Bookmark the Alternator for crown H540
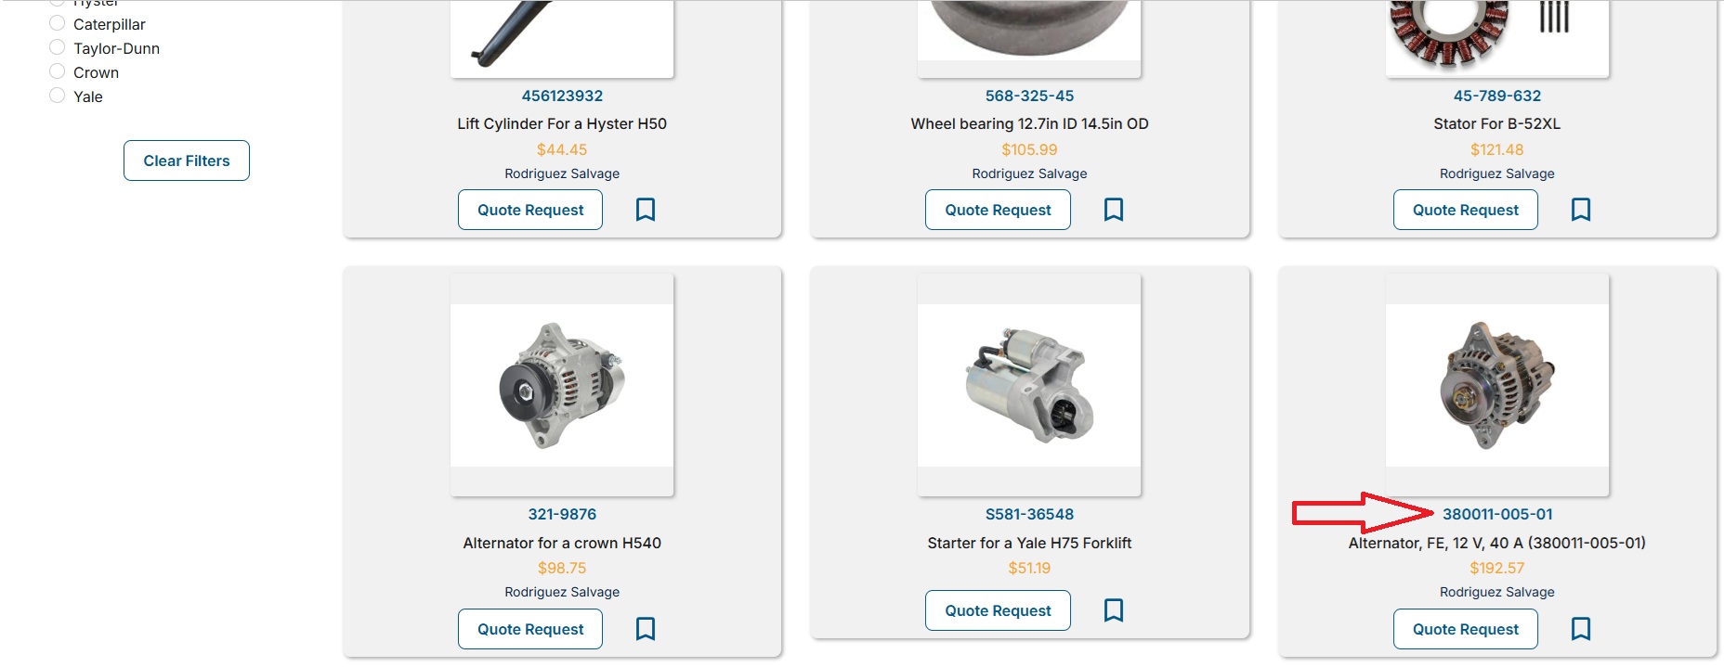This screenshot has height=667, width=1724. pos(646,629)
